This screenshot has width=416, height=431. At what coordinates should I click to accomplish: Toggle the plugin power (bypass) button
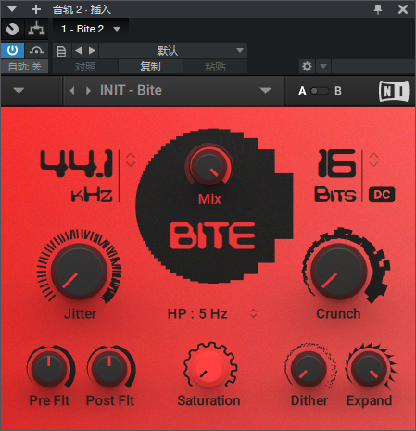[x=13, y=50]
